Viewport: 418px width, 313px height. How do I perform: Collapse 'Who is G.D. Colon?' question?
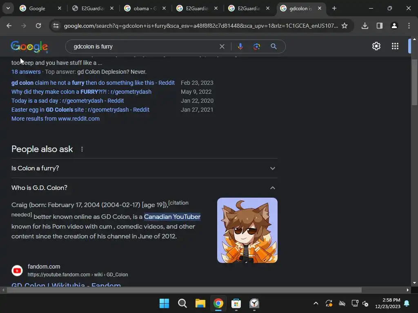point(145,188)
